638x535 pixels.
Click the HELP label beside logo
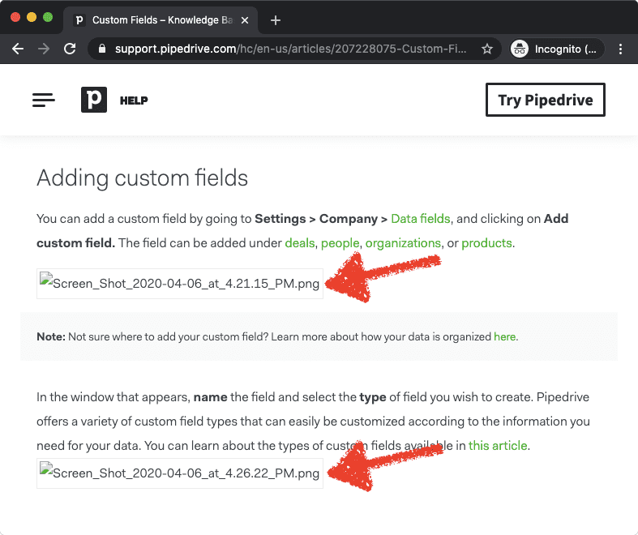pos(134,101)
